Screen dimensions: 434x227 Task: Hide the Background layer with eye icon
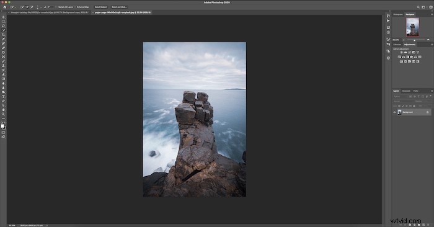click(394, 112)
